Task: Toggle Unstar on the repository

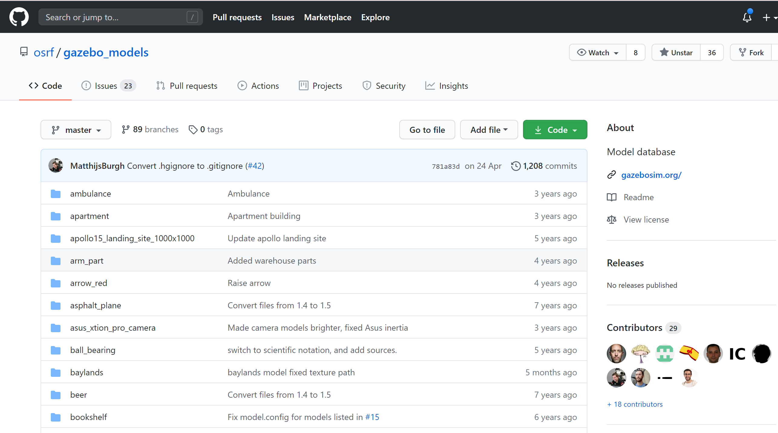Action: point(676,53)
